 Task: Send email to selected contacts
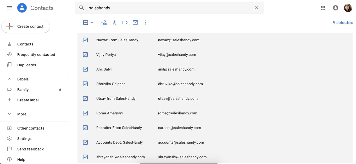(x=135, y=22)
